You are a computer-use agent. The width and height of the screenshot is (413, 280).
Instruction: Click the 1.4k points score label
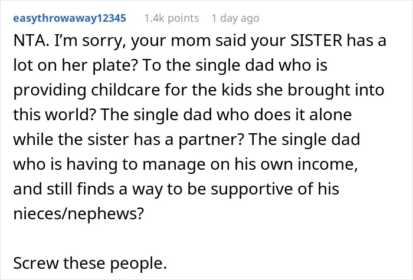[x=172, y=18]
